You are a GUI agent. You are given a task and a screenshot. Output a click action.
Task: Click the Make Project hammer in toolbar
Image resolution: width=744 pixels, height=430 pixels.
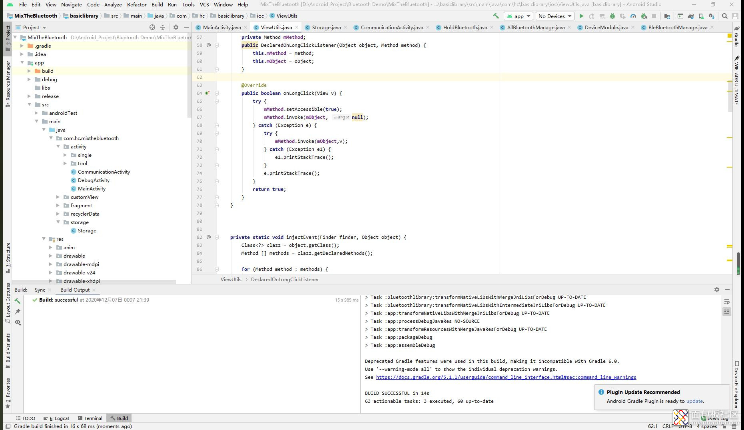[x=496, y=16]
